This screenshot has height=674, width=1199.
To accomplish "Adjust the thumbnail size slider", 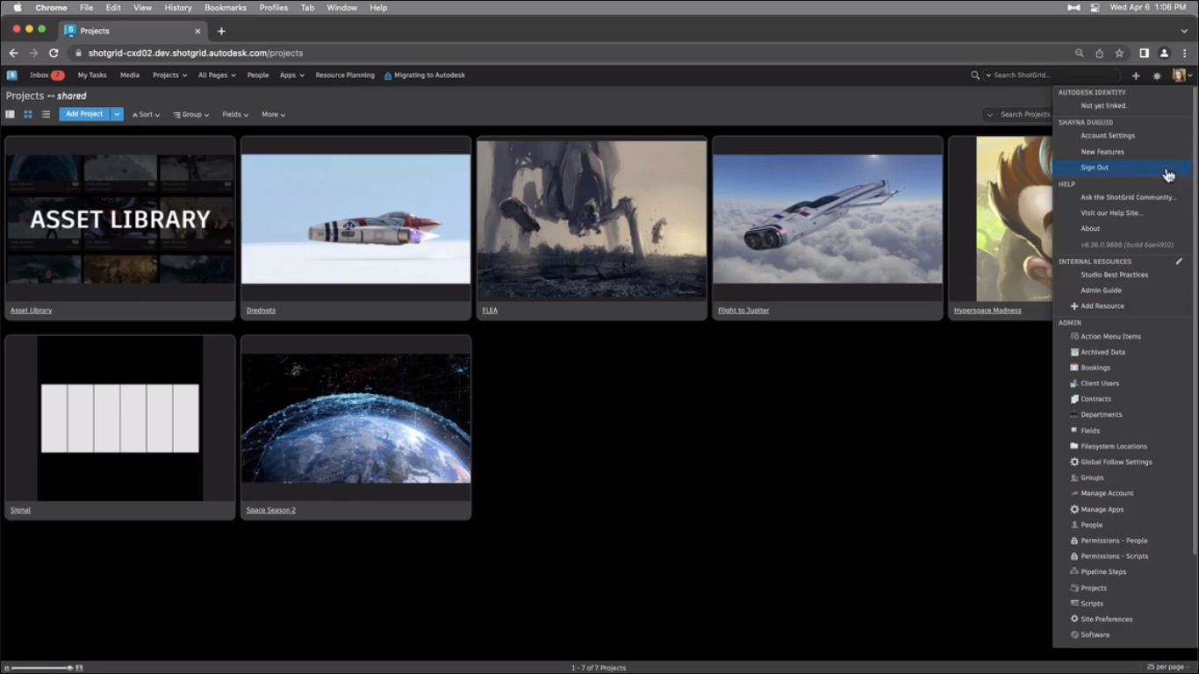I will coord(69,668).
